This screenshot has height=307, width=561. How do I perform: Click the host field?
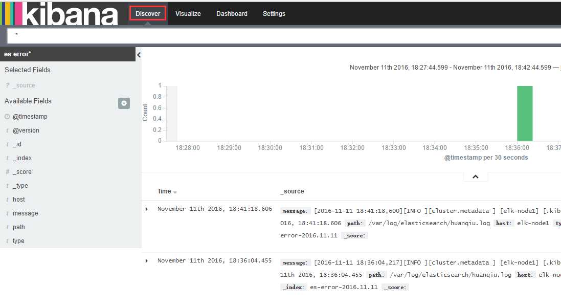[x=18, y=200]
